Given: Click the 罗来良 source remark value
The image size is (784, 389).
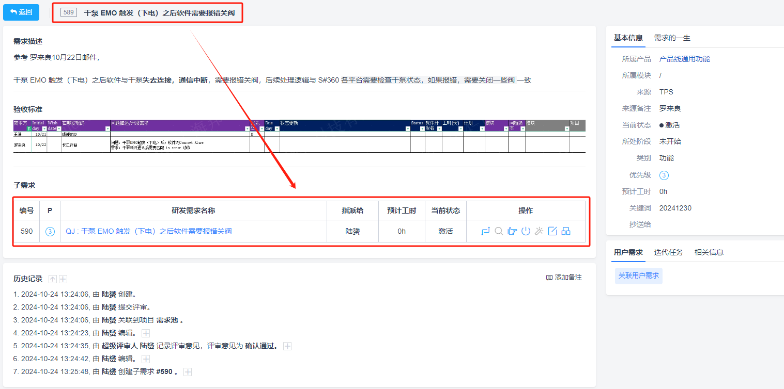Looking at the screenshot, I should [x=670, y=108].
